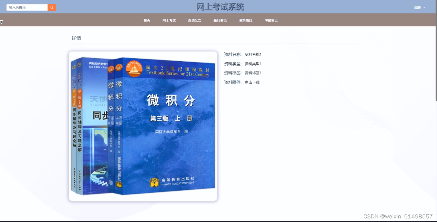Click the 资料附件 label
The image size is (437, 222).
[233, 82]
